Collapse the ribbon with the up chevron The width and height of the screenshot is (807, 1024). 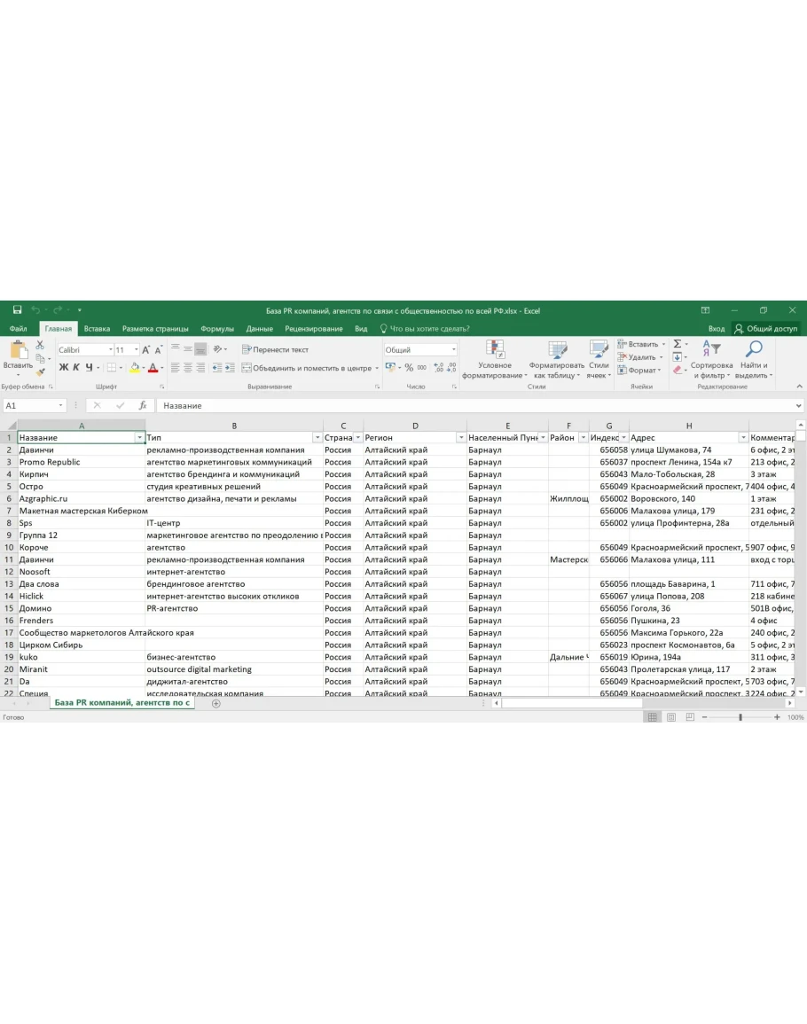pos(799,387)
